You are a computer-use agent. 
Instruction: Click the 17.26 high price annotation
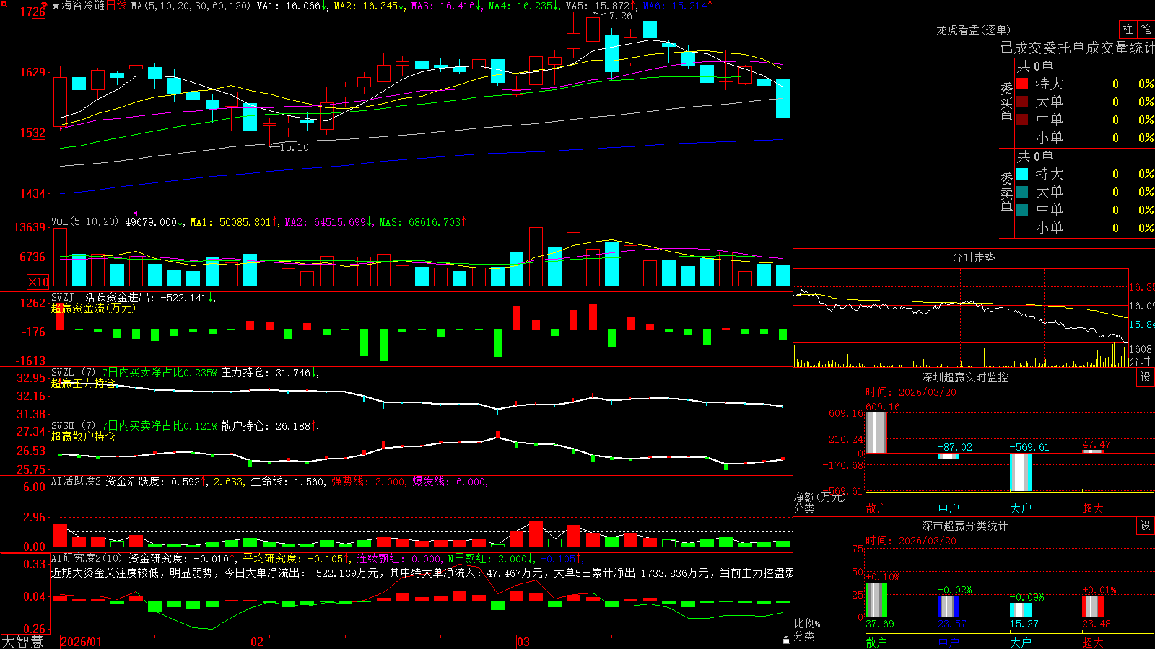(x=617, y=16)
